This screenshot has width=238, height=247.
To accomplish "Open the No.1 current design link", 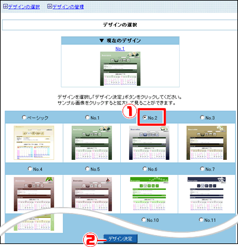I will 120,49.
